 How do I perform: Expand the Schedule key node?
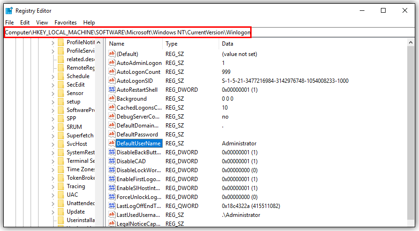click(x=53, y=77)
